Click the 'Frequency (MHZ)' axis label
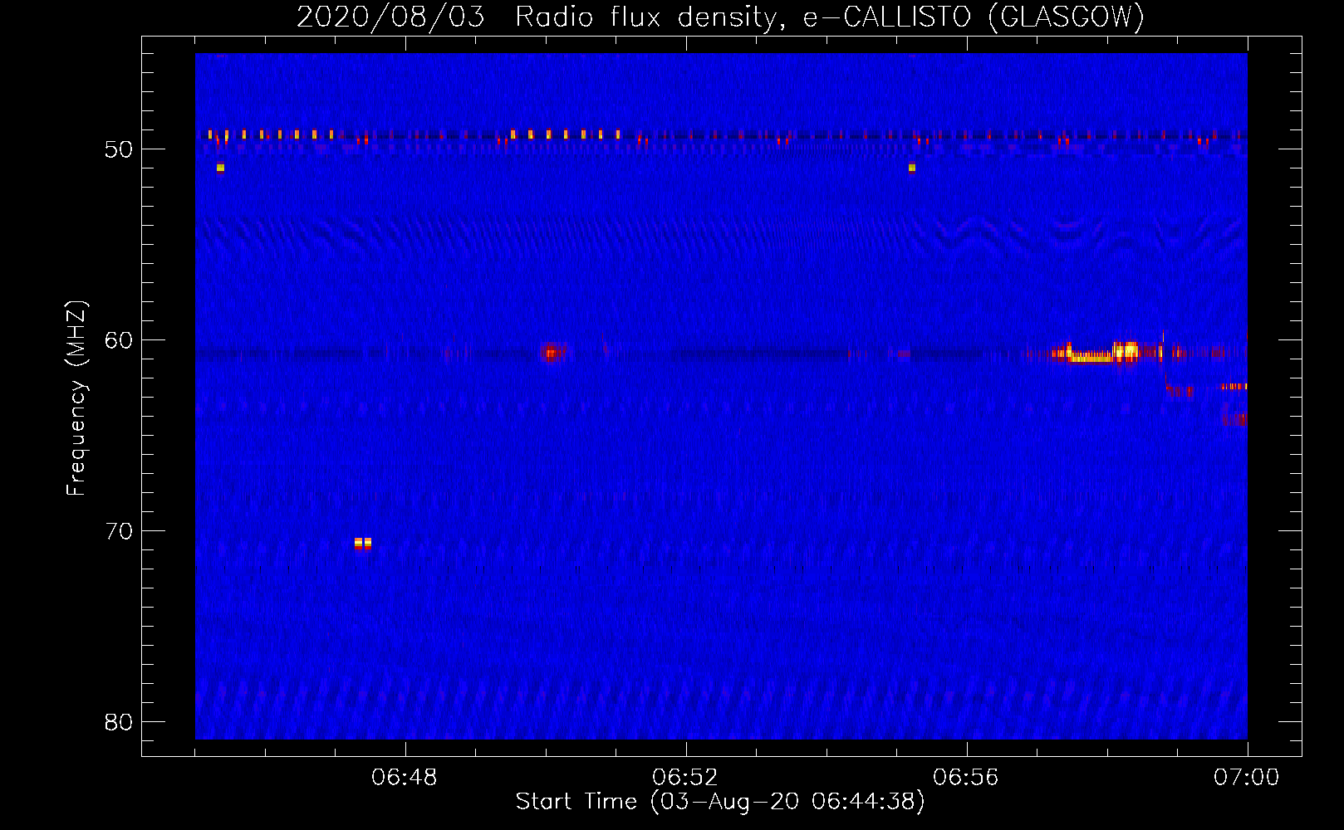The width and height of the screenshot is (1344, 830). [76, 398]
